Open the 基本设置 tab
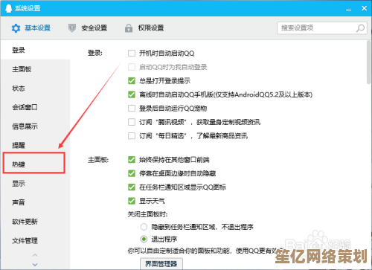Image resolution: width=372 pixels, height=270 pixels. (31, 28)
